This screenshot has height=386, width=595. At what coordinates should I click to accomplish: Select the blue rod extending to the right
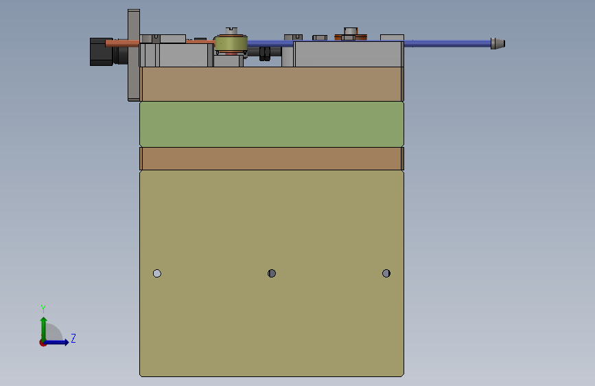(447, 44)
